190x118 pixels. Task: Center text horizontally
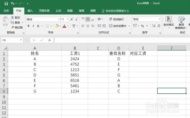pyautogui.click(x=88, y=26)
